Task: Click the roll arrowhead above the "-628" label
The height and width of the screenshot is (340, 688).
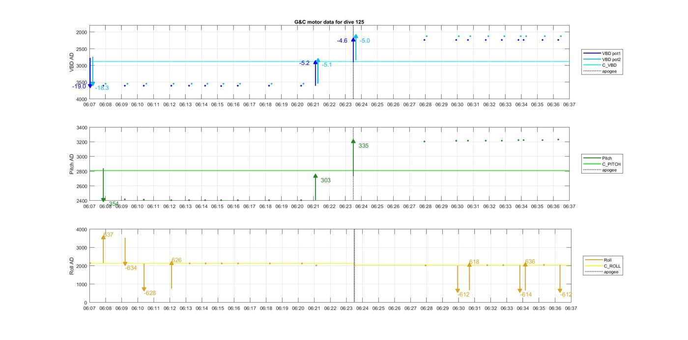Action: (144, 289)
